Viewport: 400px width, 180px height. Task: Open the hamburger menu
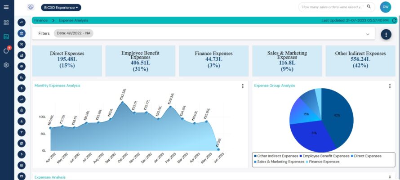coord(6,7)
